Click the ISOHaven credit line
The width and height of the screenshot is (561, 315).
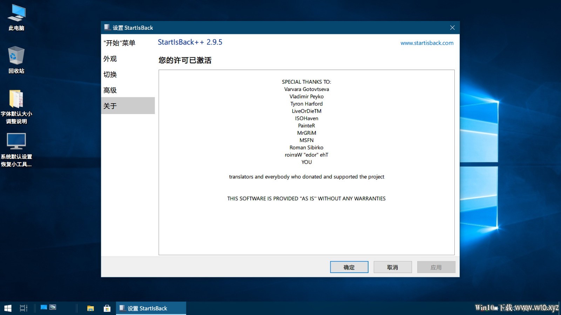(306, 118)
